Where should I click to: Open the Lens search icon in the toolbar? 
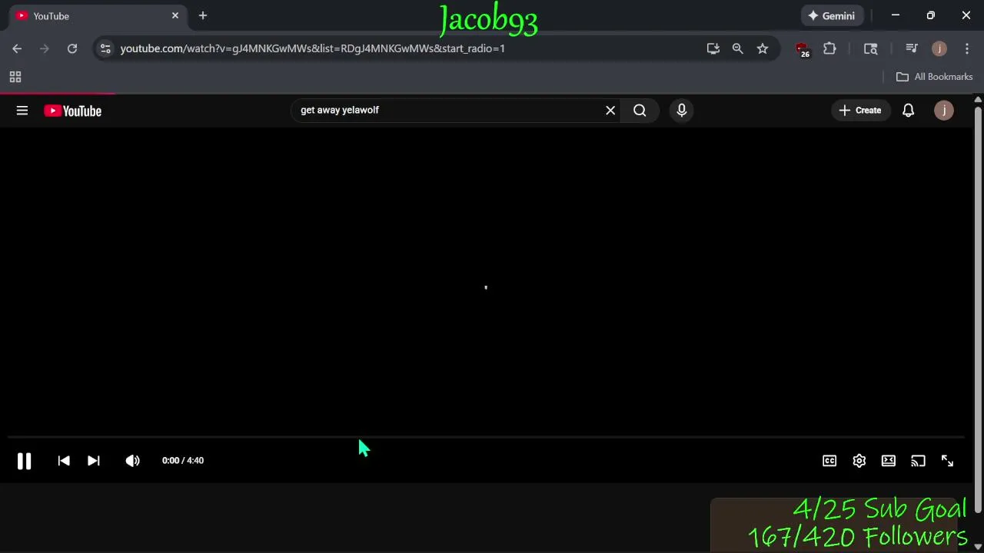point(871,48)
